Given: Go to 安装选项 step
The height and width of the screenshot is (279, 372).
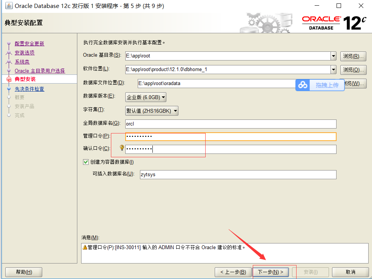Looking at the screenshot, I should click(x=25, y=53).
